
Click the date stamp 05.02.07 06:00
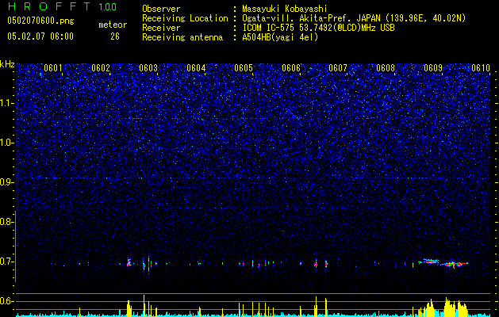40,36
